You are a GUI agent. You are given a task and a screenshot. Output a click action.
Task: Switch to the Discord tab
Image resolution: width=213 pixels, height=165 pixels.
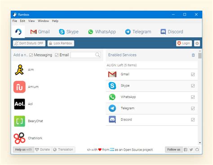pos(172,32)
